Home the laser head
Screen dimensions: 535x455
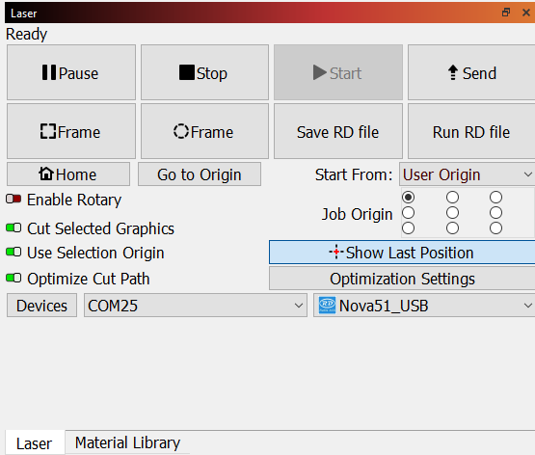click(68, 174)
